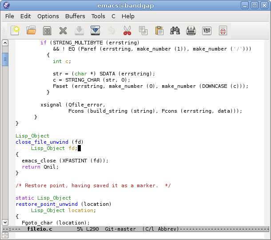This screenshot has width=271, height=240.
Task: Click the vertical scrollbar thumb
Action: (5, 59)
